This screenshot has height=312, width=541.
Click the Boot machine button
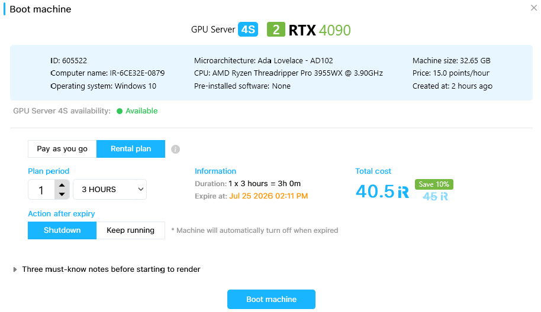click(x=271, y=299)
